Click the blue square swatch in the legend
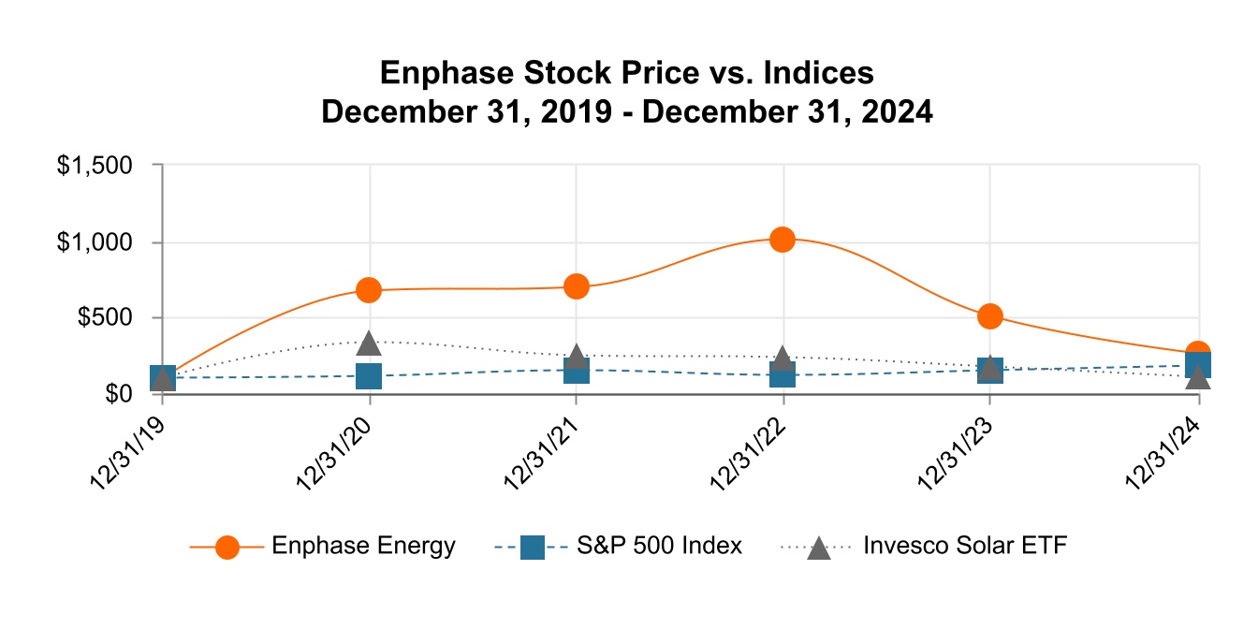This screenshot has width=1258, height=629. click(x=533, y=548)
